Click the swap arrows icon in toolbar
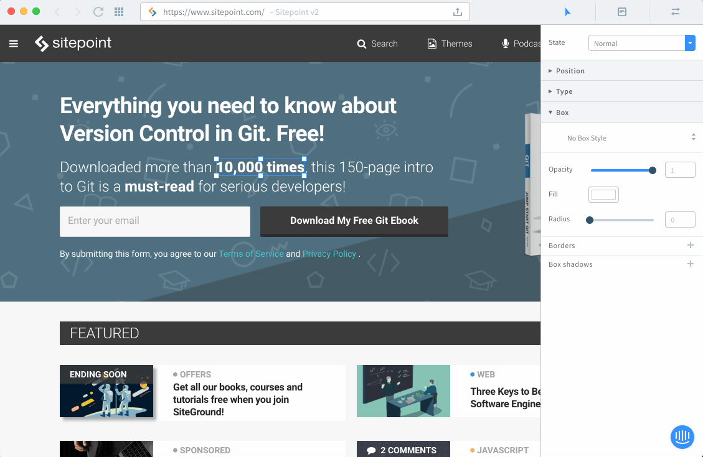The width and height of the screenshot is (703, 457). 675,12
